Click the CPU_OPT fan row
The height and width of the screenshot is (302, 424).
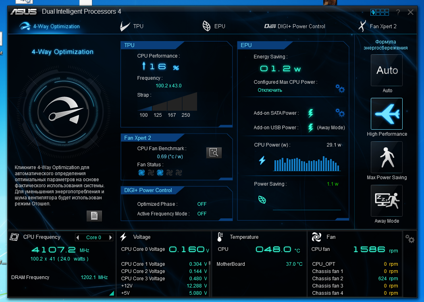coord(355,264)
